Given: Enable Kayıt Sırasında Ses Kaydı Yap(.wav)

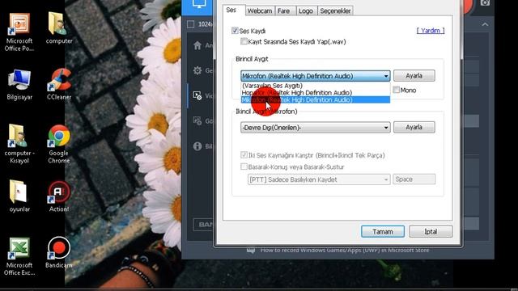Looking at the screenshot, I should coord(244,41).
